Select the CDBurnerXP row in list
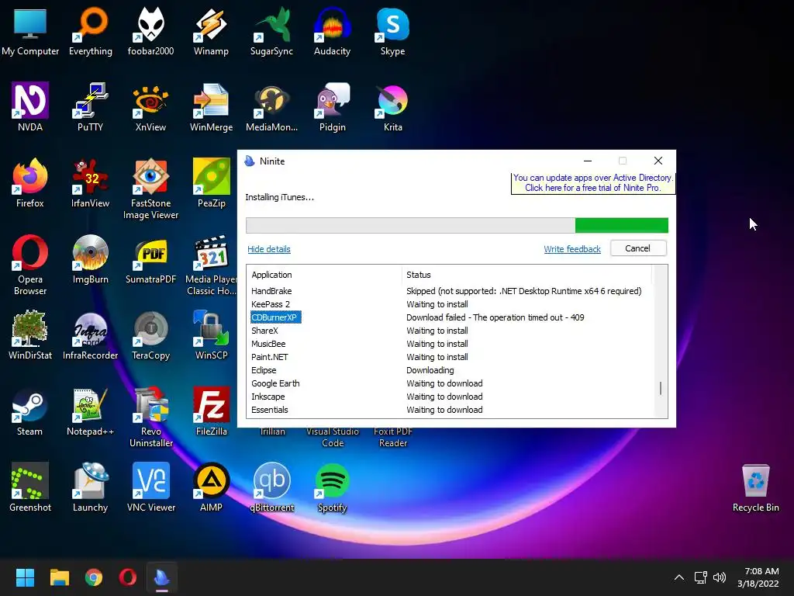 point(451,317)
